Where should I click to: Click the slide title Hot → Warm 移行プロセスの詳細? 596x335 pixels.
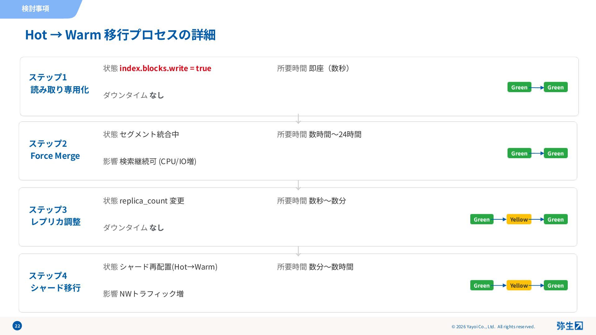pos(120,35)
